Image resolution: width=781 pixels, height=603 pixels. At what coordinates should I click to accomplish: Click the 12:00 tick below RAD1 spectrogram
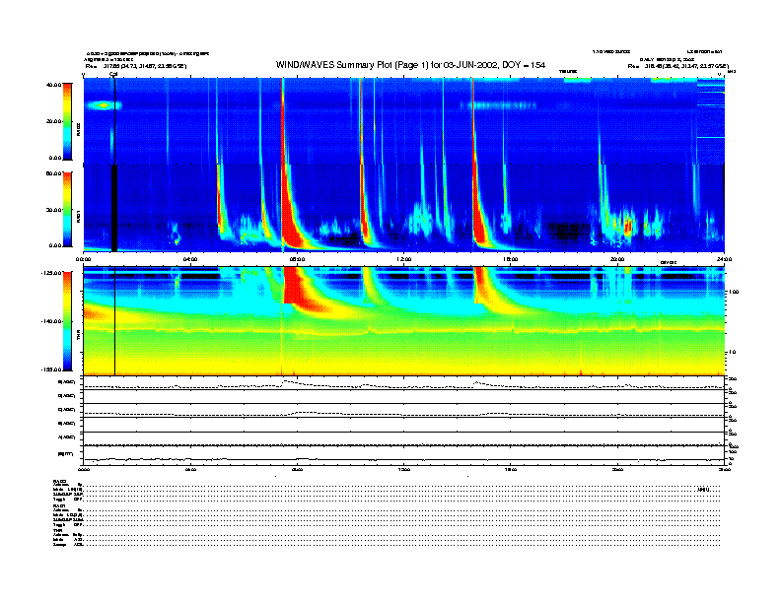coord(404,259)
